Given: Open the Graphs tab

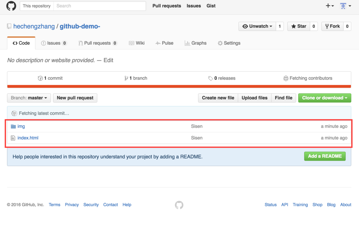Looking at the screenshot, I should click(x=196, y=43).
